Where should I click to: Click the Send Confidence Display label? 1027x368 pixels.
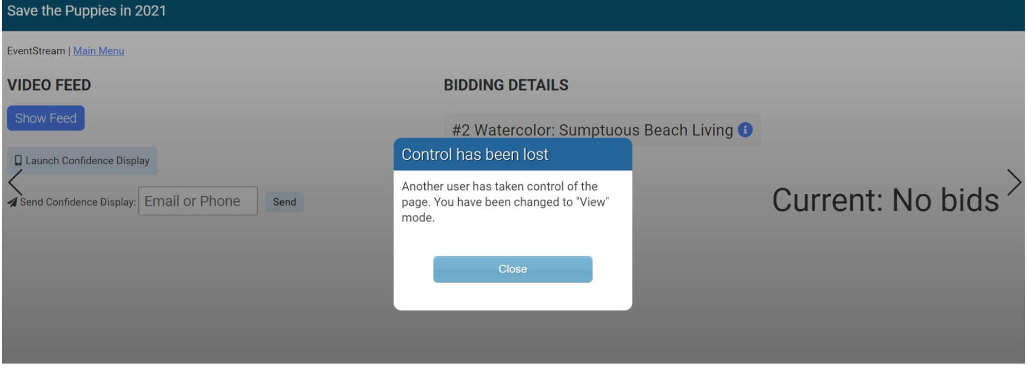point(78,202)
